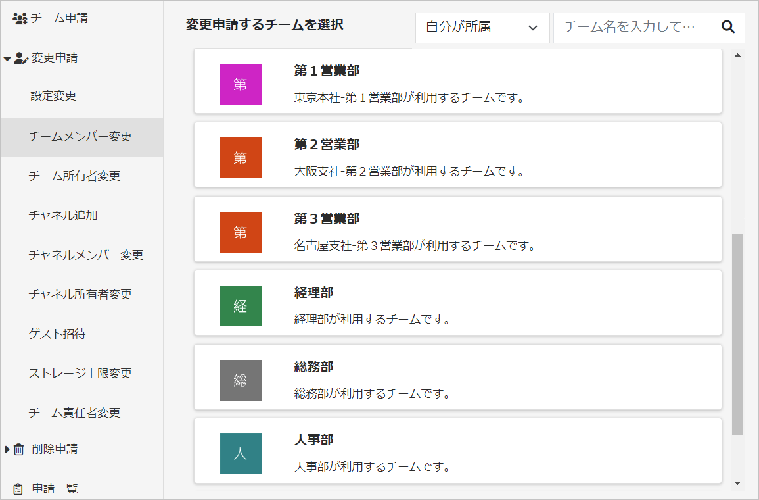The width and height of the screenshot is (759, 500).
Task: Click the 名古屋支社-第3営業部 description text
Action: pos(415,246)
